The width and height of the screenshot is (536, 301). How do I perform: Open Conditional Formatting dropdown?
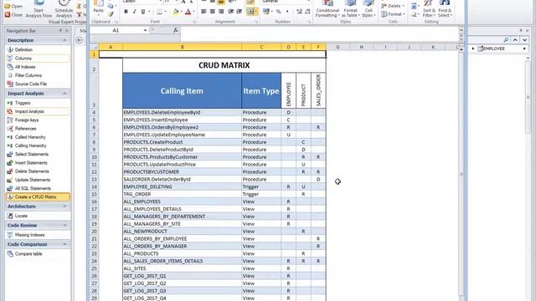pos(327,9)
